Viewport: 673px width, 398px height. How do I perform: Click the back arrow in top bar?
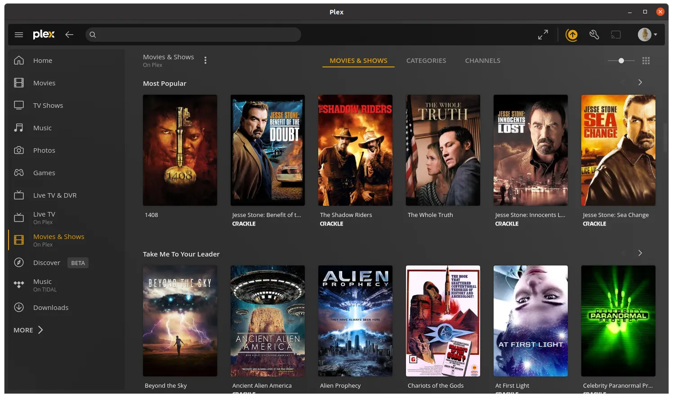(x=69, y=35)
